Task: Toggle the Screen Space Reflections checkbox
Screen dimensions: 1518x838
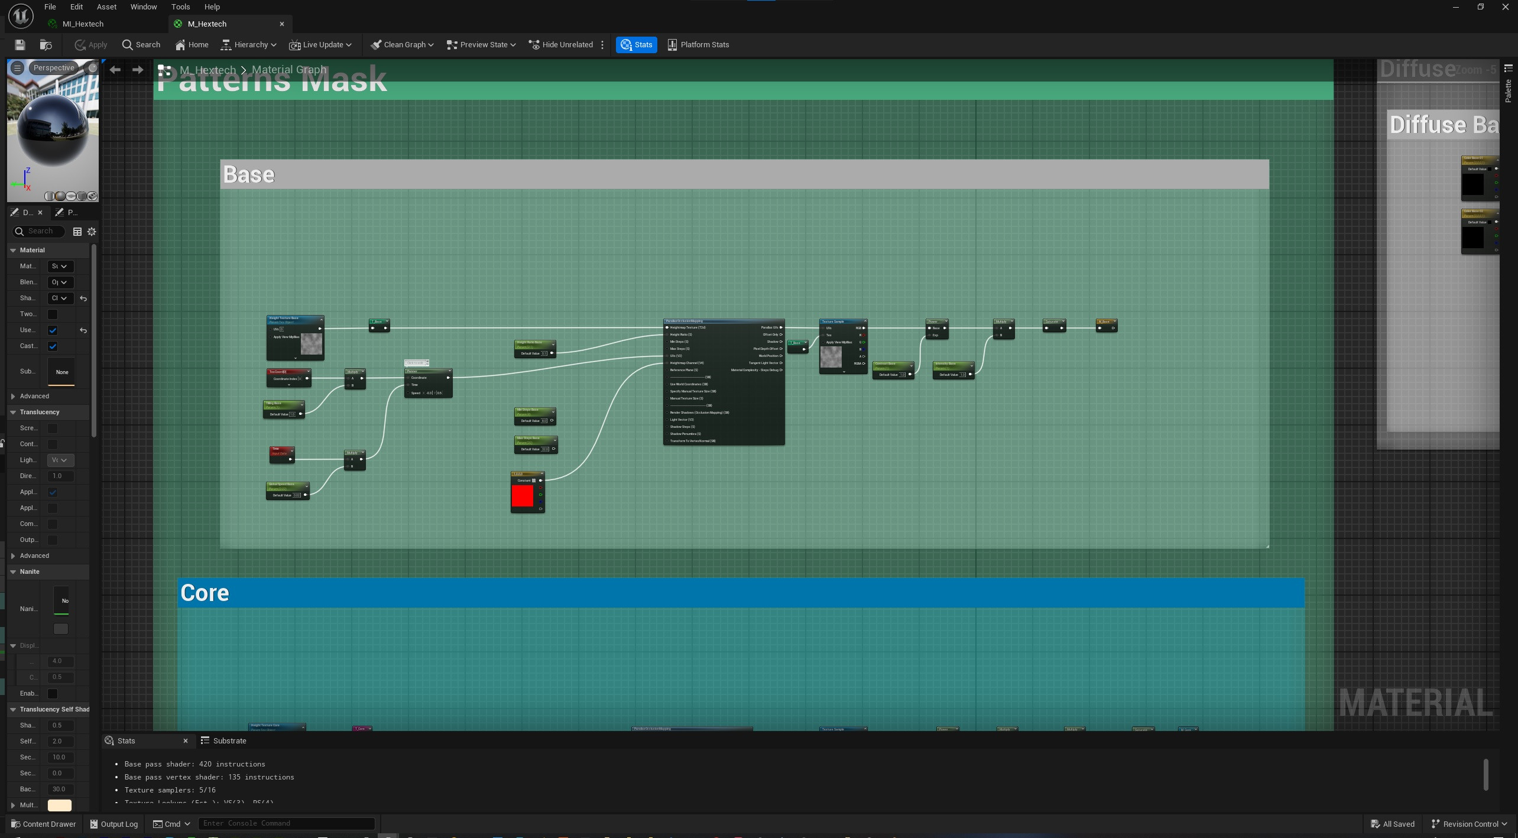Action: click(53, 428)
